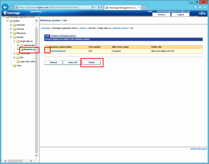The width and height of the screenshot is (209, 164).
Task: Click the compatibility view icon in address bar
Action: [x=99, y=7]
